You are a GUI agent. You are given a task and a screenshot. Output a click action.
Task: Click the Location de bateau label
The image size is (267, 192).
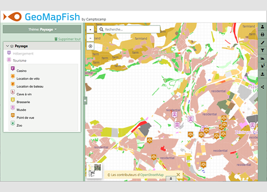(30, 86)
